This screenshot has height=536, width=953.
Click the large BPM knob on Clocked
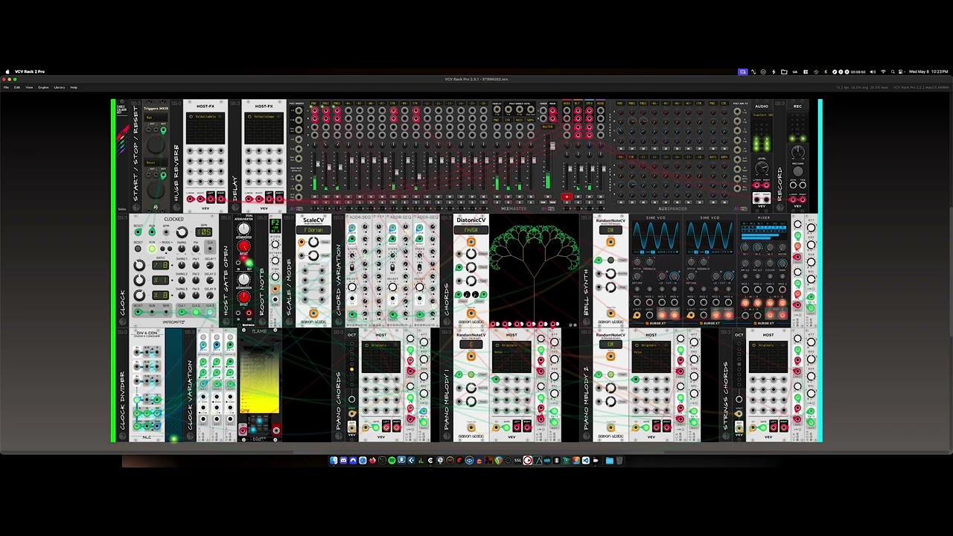(182, 232)
